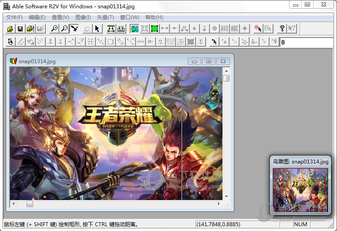The image size is (337, 231).
Task: Click the grayed delete point X icon
Action: [x=235, y=42]
